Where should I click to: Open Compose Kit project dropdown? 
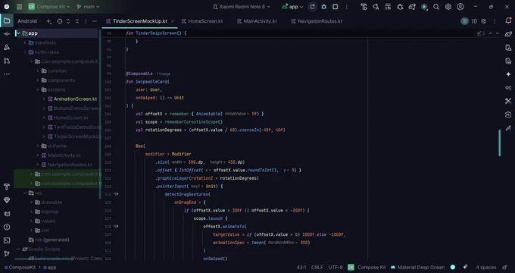(50, 7)
